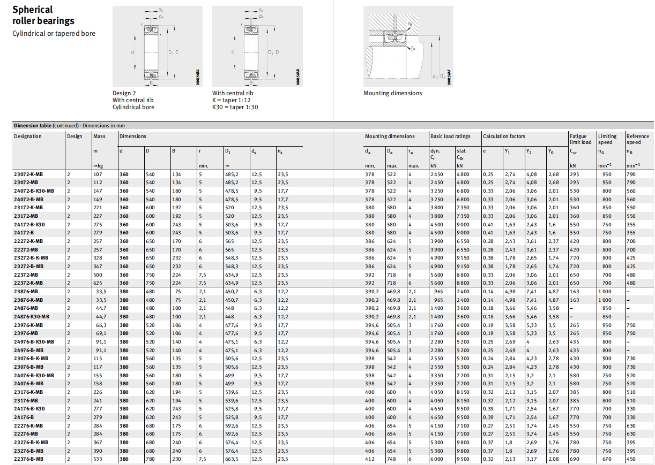Viewport: 655px width, 465px height.
Task: Select the 'Basic load ratings' column header
Action: point(450,136)
